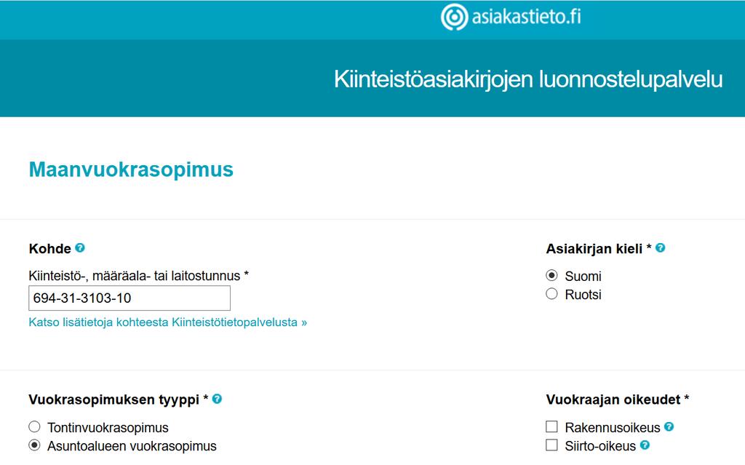Click Kiinteistöasiakirjojen luonnostelupalvelu banner title
This screenshot has height=465, width=745.
pos(528,79)
